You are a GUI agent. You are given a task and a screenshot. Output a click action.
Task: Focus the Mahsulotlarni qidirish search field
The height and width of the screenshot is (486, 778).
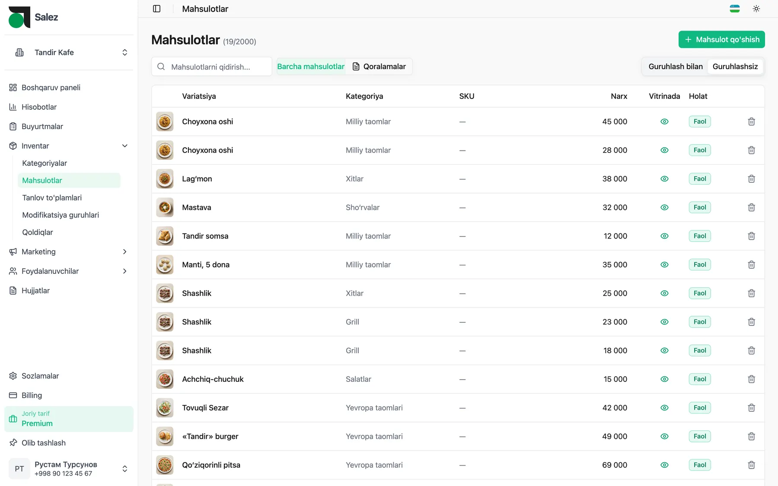(212, 67)
